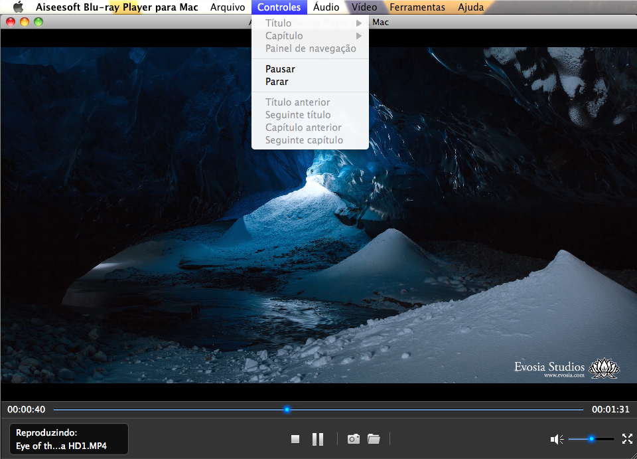This screenshot has width=637, height=459.
Task: Enter fullscreen with the expand icon
Action: 627,439
